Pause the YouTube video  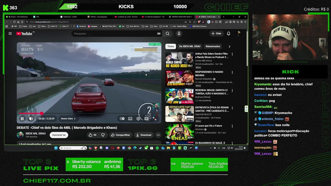(22, 119)
